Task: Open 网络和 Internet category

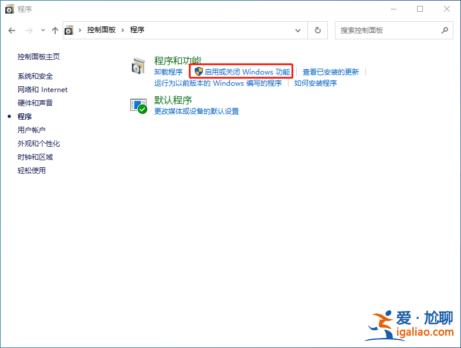Action: click(x=42, y=90)
